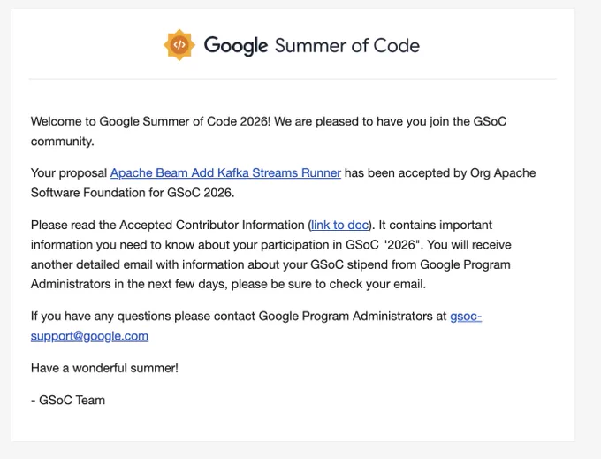The image size is (601, 459).
Task: Click the Google wordmark in the header
Action: click(236, 46)
